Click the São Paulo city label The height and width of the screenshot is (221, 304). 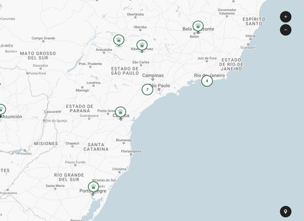click(x=160, y=86)
